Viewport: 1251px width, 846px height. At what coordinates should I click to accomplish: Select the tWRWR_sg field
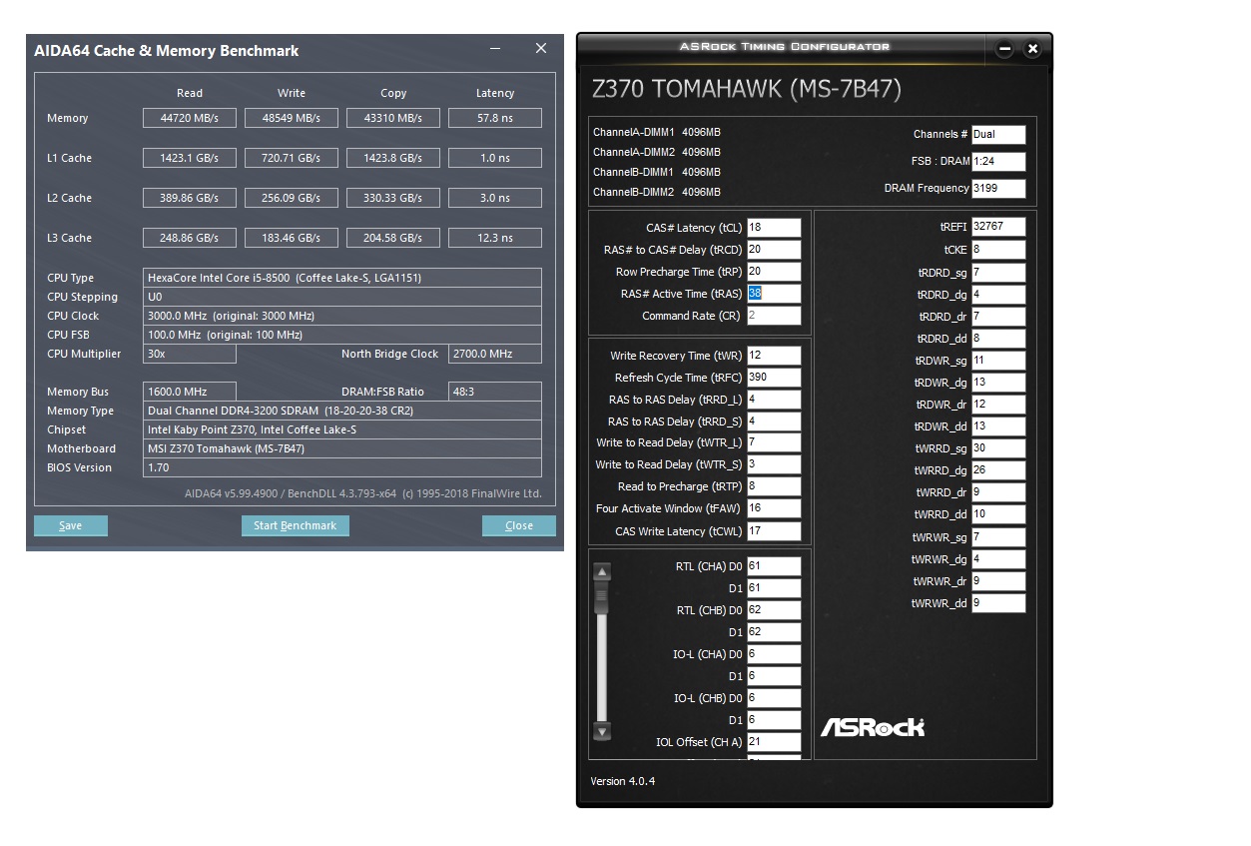tap(998, 537)
